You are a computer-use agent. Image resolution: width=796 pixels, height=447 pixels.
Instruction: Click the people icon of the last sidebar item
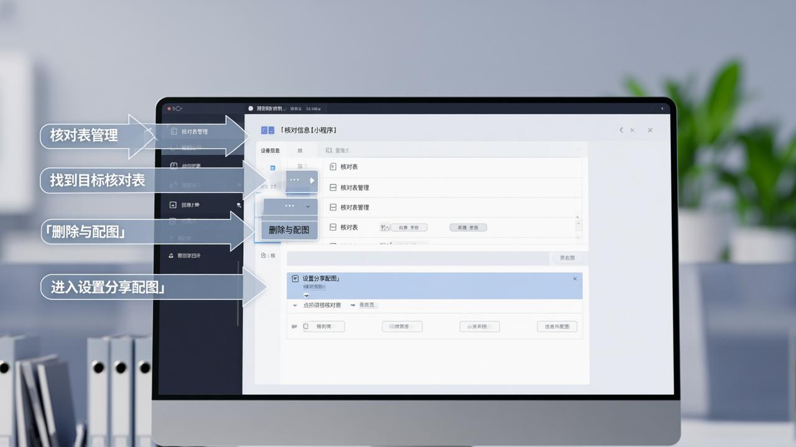tap(172, 255)
